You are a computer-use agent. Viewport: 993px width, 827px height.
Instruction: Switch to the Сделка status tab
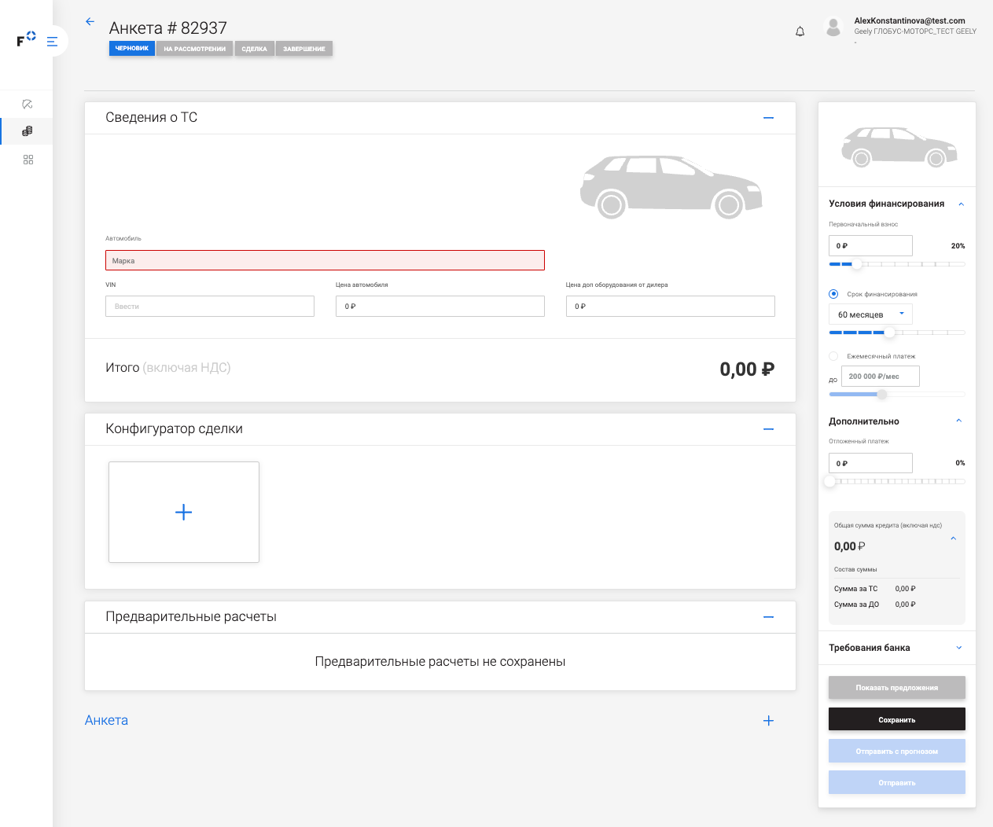[x=254, y=49]
